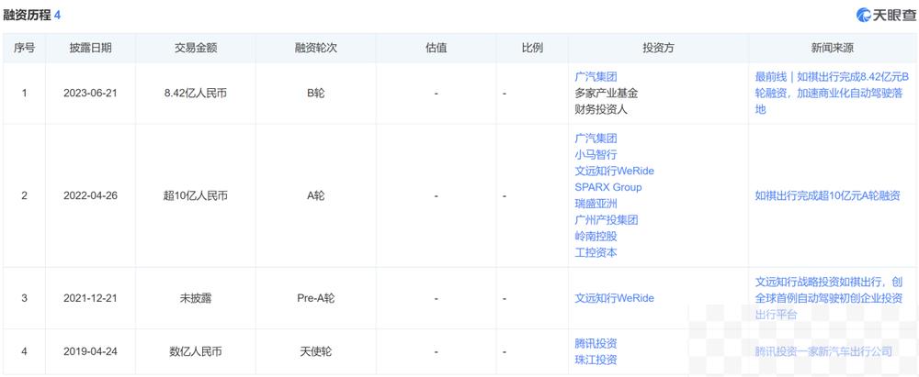
Task: Select the amount cell 超10亿人民币
Action: (x=196, y=195)
